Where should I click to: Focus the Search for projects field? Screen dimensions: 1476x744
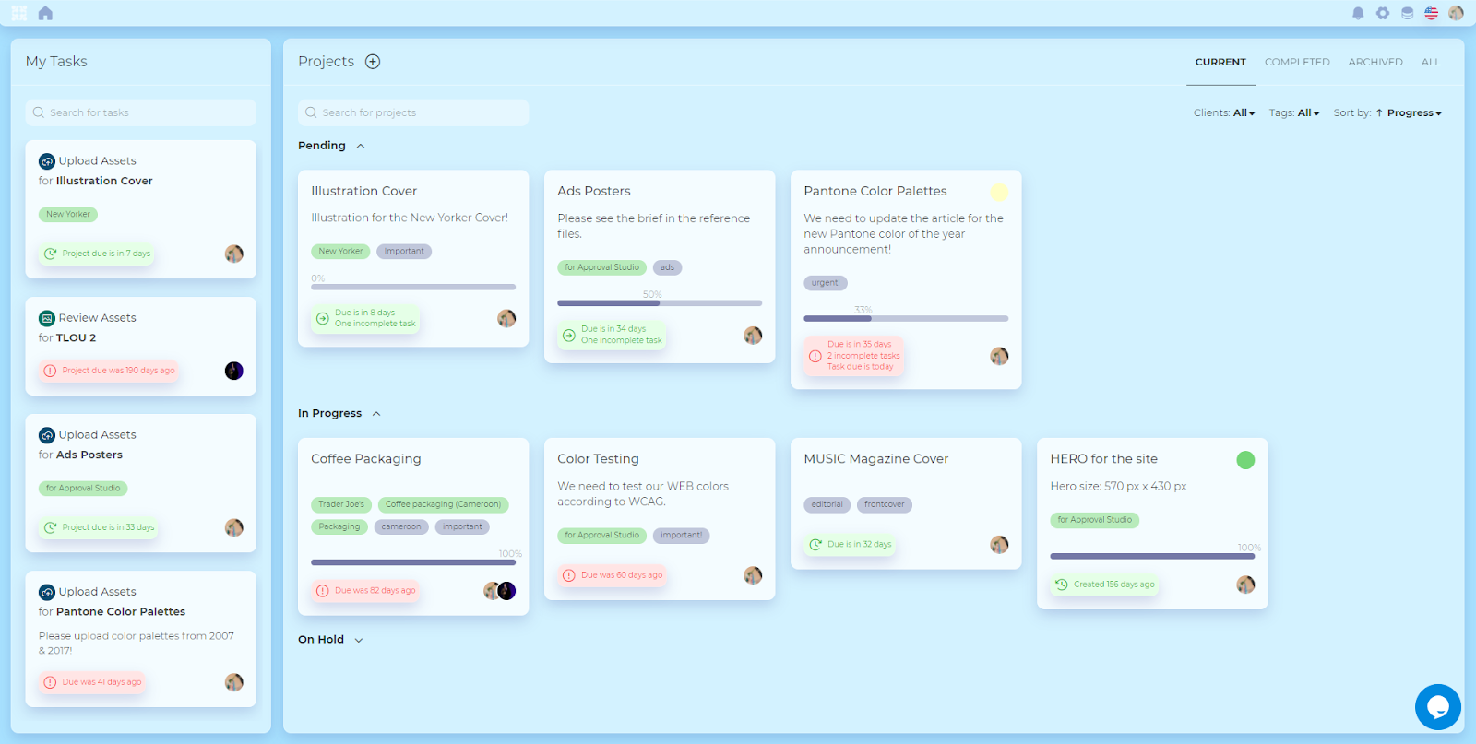coord(413,112)
